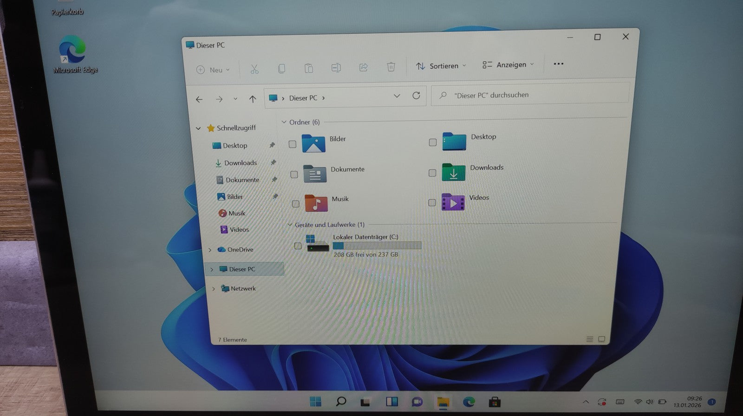Viewport: 743px width, 416px height.
Task: Open recent locations dropdown arrow
Action: pos(235,99)
